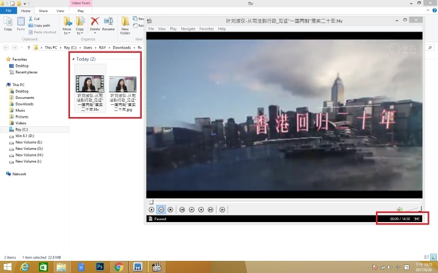This screenshot has width=438, height=273.
Task: Select This PC in the navigation pane
Action: 18,85
